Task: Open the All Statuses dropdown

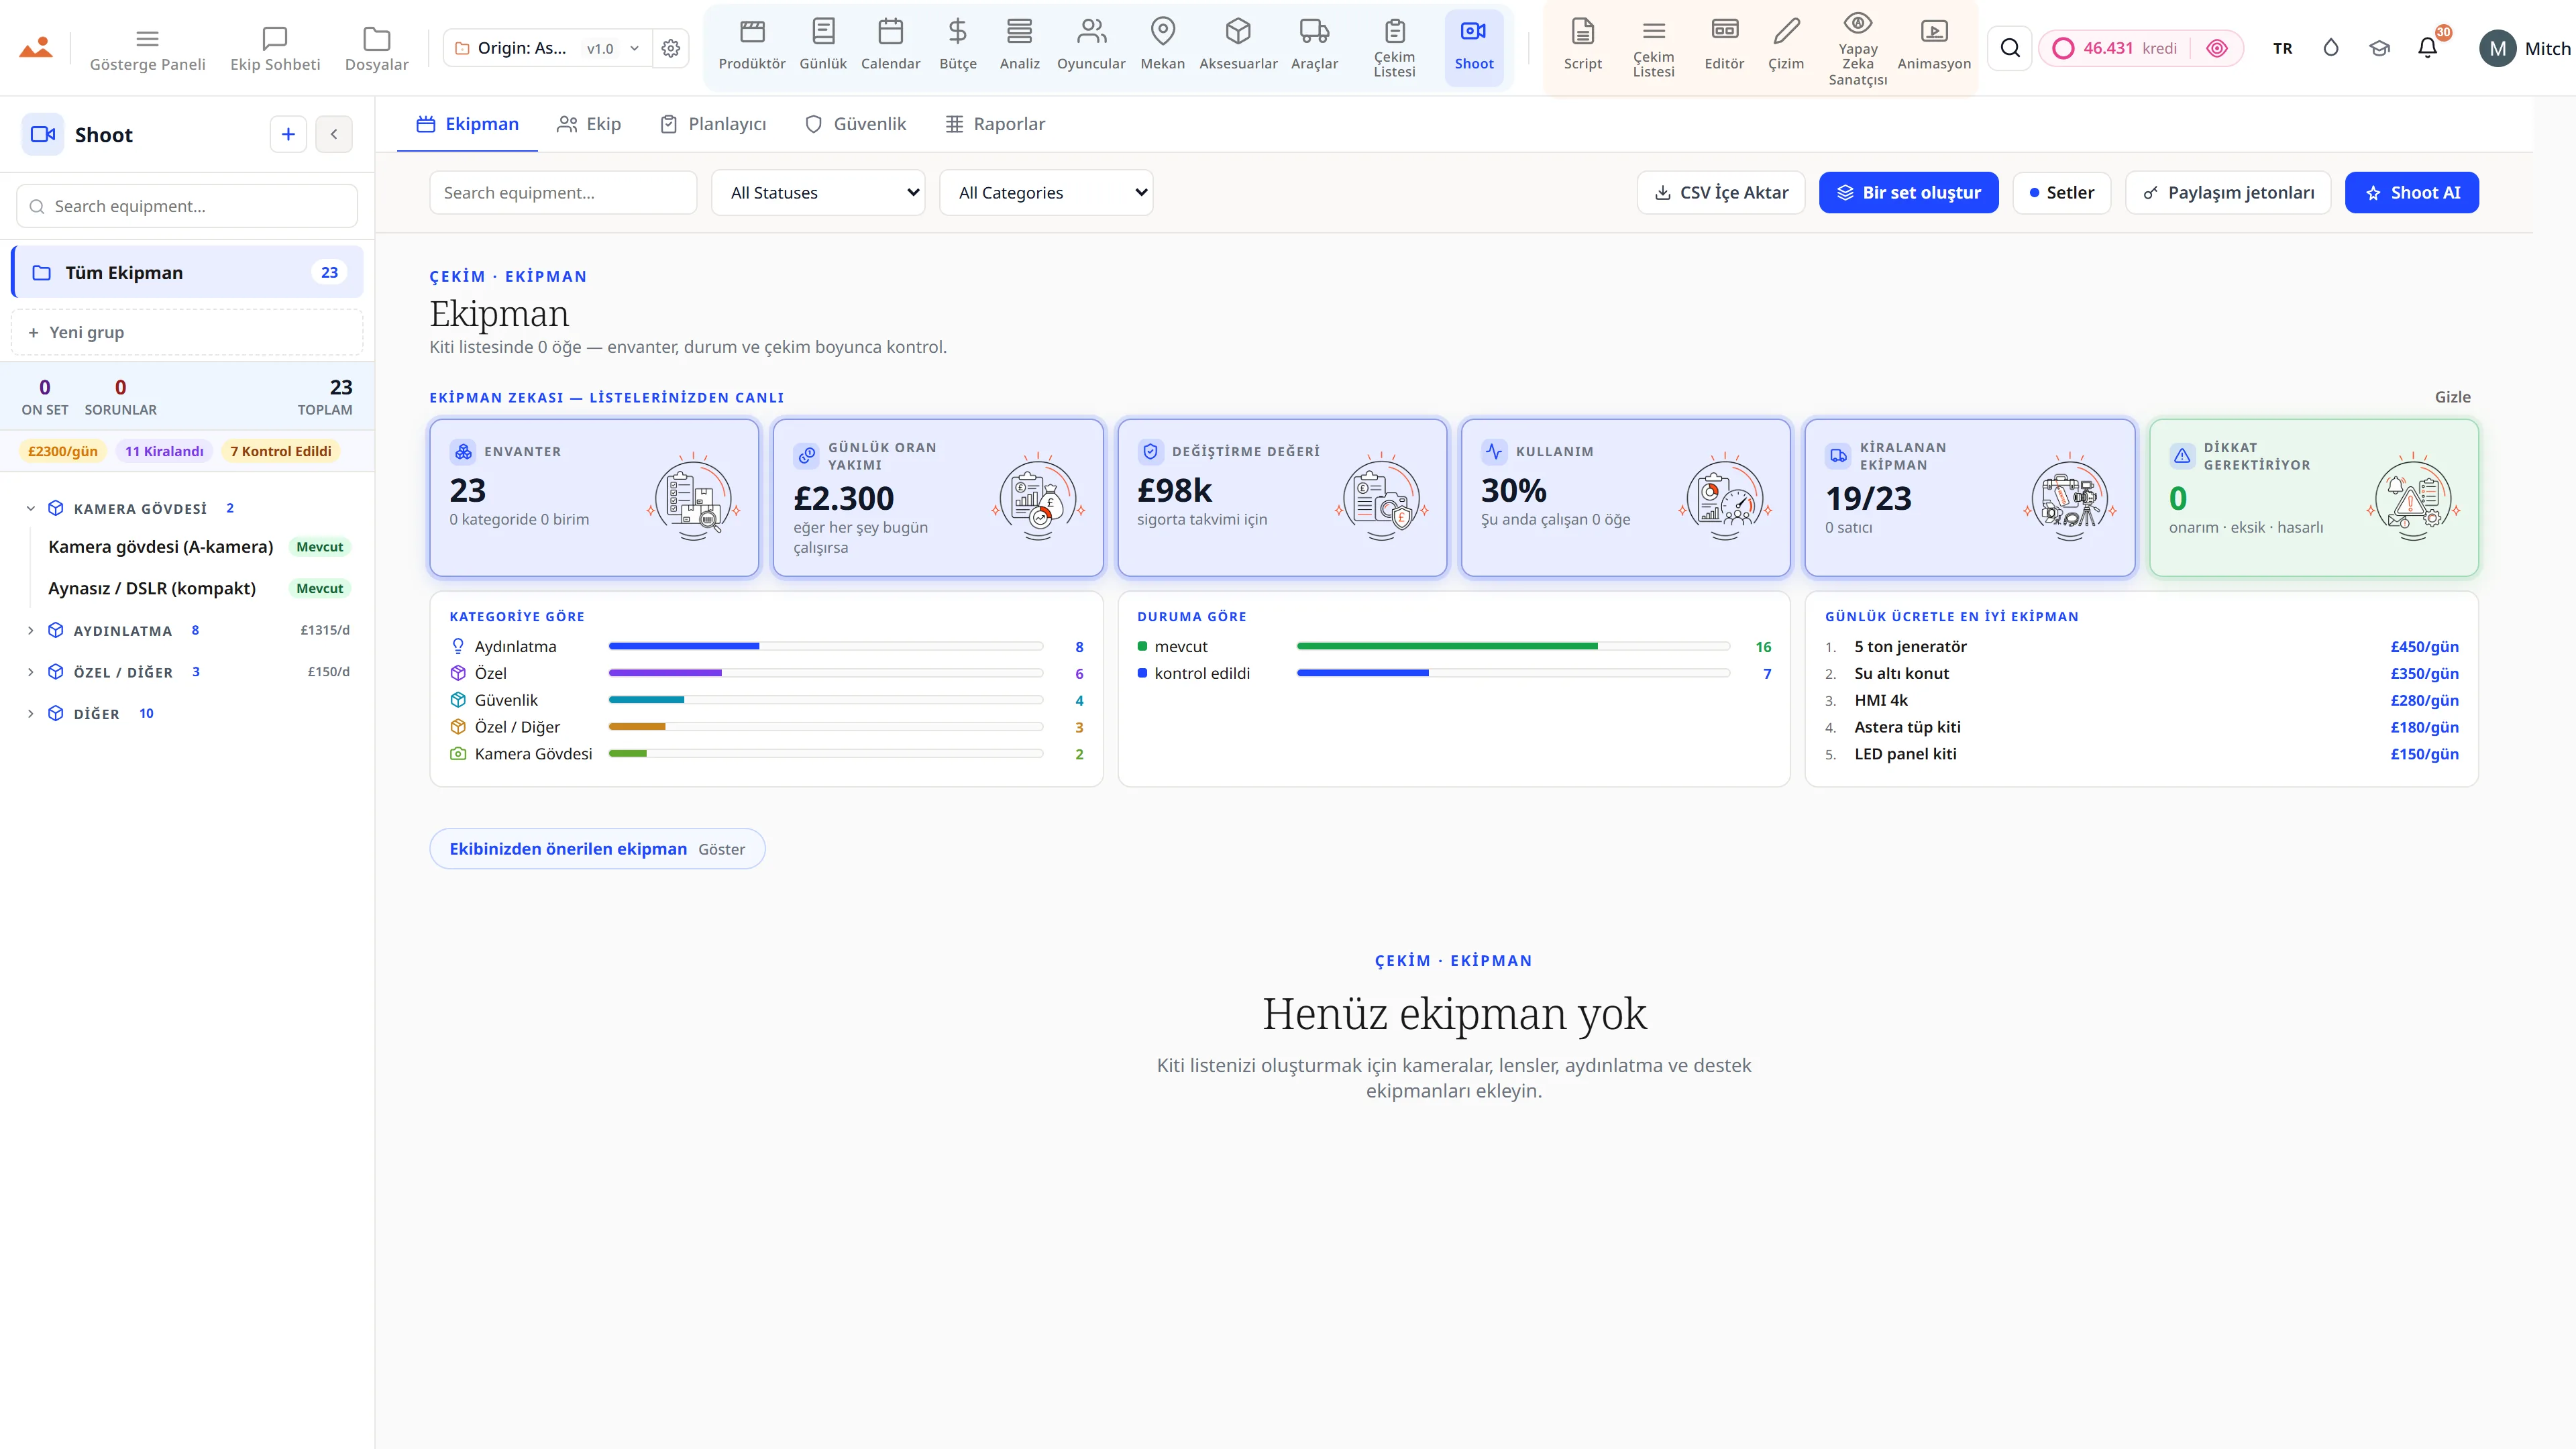Action: click(818, 193)
